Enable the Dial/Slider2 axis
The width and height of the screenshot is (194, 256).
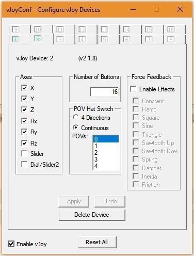point(24,164)
